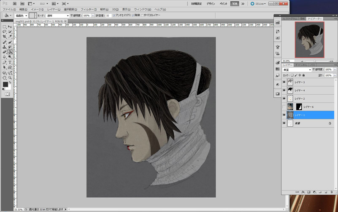338x212 pixels.
Task: Switch to the チャンネル tab
Action: [301, 65]
